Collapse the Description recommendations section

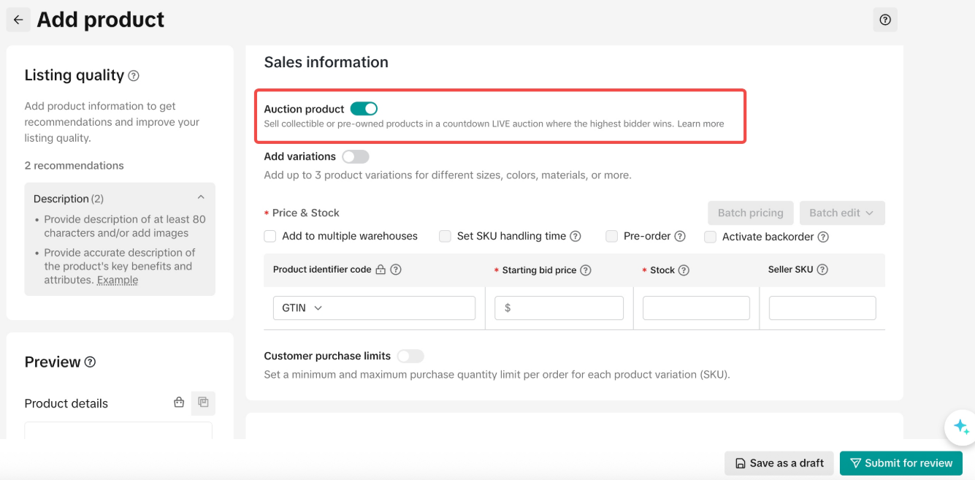(201, 198)
